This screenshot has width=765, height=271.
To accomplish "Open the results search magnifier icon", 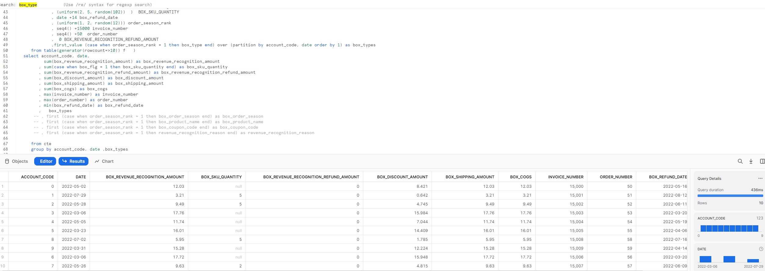I will (x=740, y=161).
